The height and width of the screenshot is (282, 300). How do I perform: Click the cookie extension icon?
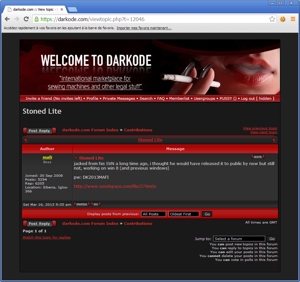[283, 19]
